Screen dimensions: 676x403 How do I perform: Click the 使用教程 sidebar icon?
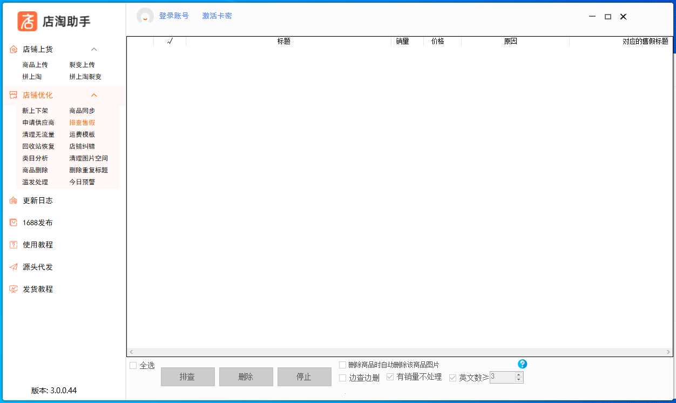(13, 245)
